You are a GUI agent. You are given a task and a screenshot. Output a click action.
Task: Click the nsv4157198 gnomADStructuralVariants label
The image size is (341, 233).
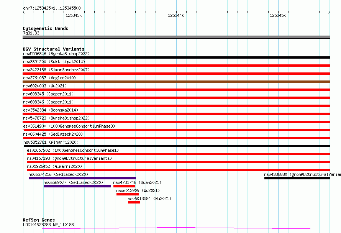click(x=69, y=158)
